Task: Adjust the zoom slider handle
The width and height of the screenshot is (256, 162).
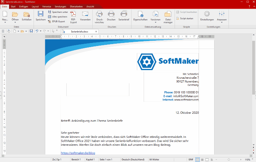Action: [x=229, y=160]
